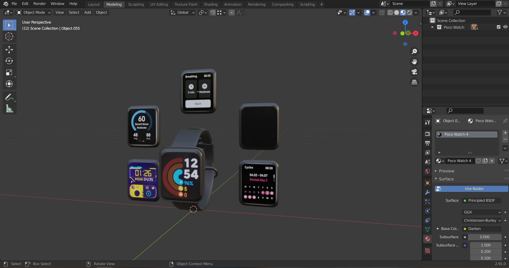Switch to Solid viewport shading

tap(397, 12)
